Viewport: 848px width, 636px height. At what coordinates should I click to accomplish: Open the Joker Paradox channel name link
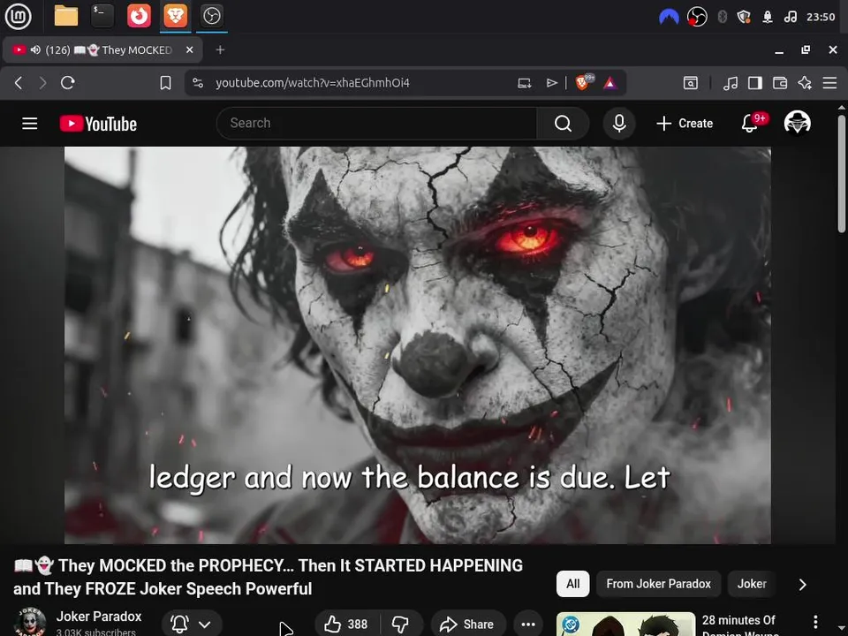pyautogui.click(x=99, y=616)
